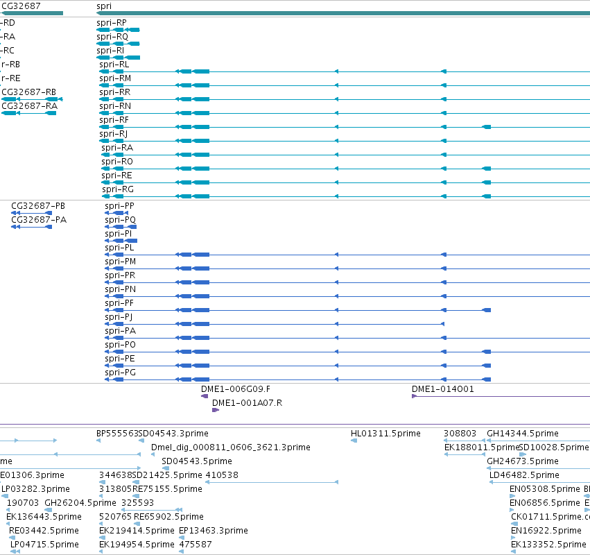Image resolution: width=590 pixels, height=555 pixels.
Task: Click the EP13463.3prime EST label
Action: point(214,531)
